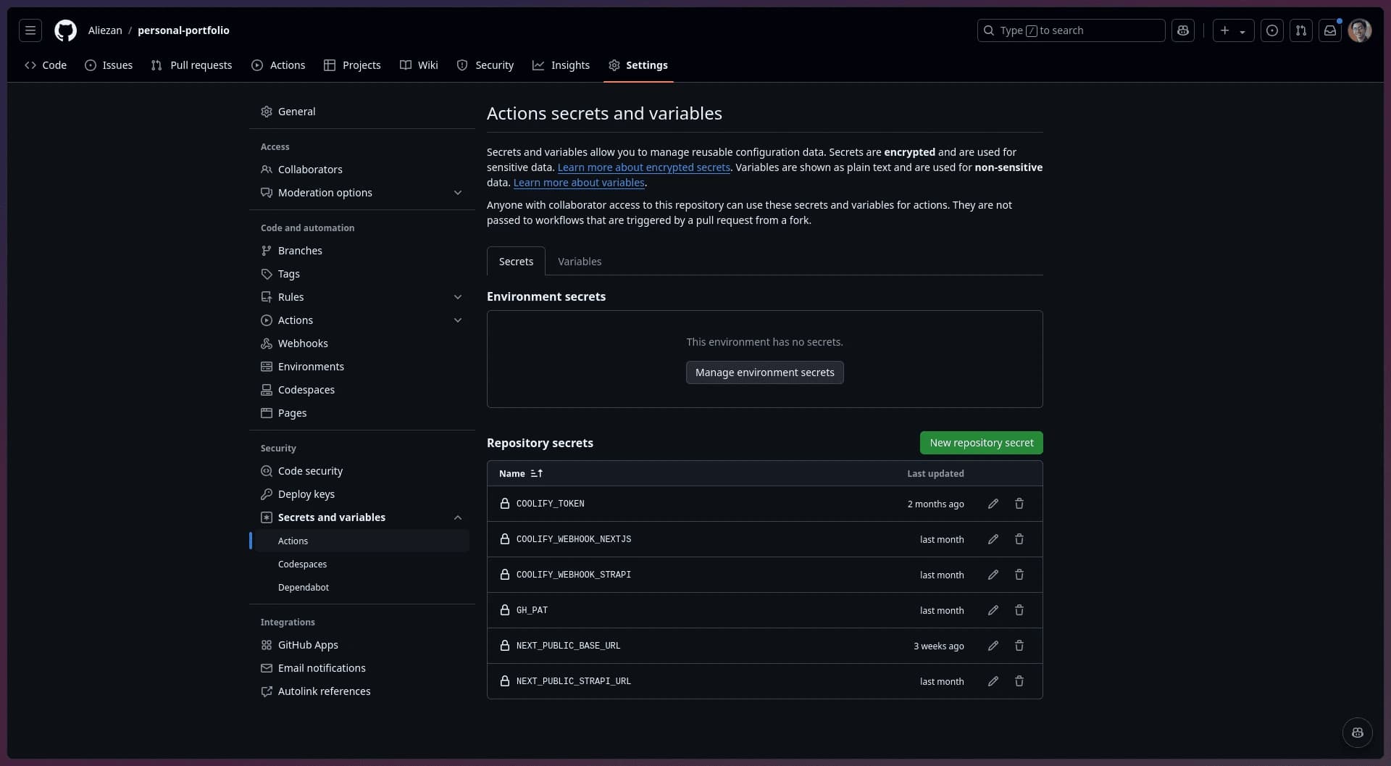
Task: Click New repository secret button
Action: 982,443
